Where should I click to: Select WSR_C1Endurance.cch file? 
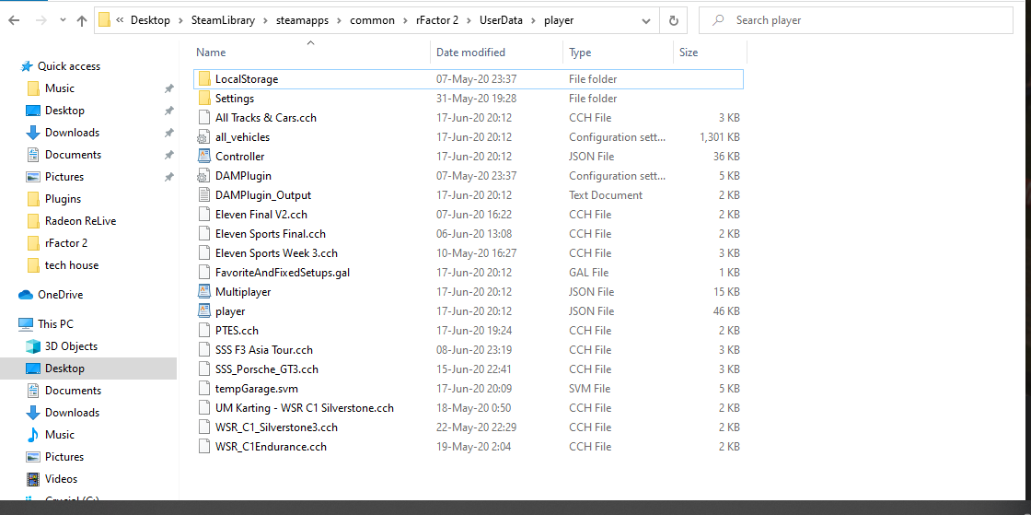coord(271,447)
